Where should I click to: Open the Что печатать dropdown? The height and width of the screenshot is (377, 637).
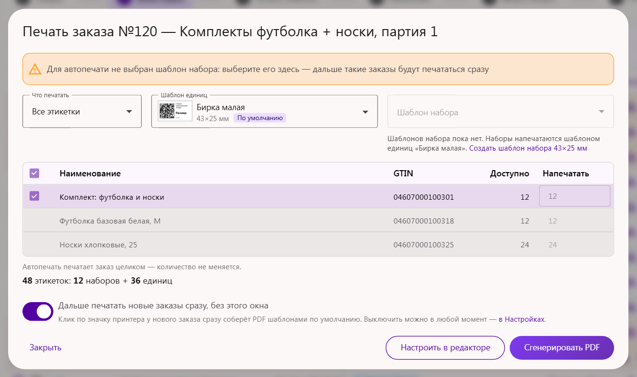[82, 112]
